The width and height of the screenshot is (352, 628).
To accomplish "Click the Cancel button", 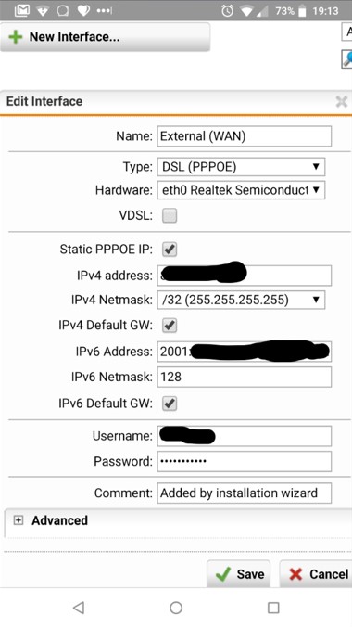I will [x=316, y=574].
